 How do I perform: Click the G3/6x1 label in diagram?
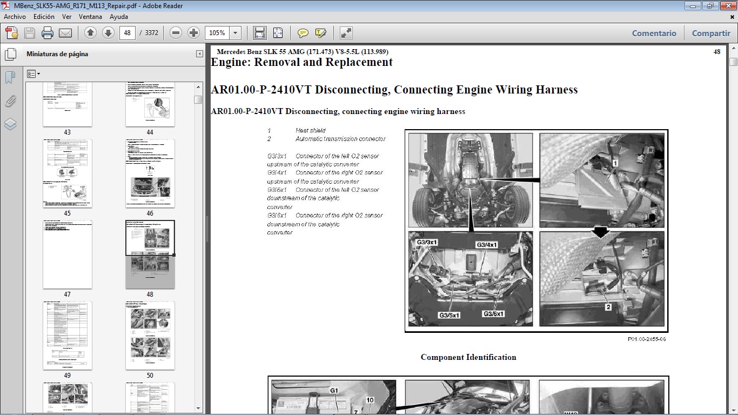point(493,313)
